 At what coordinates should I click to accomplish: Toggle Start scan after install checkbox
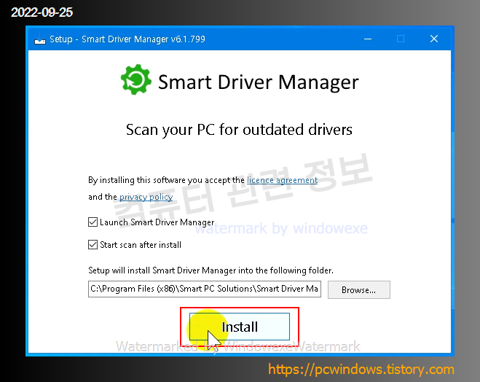coord(93,244)
